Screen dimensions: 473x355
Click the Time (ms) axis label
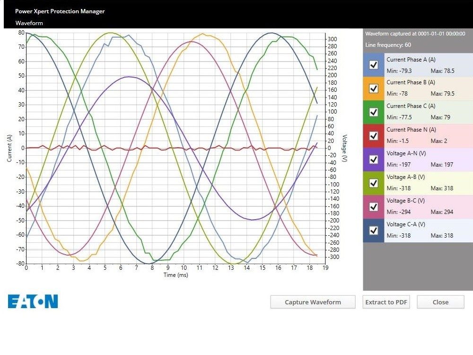(x=175, y=275)
